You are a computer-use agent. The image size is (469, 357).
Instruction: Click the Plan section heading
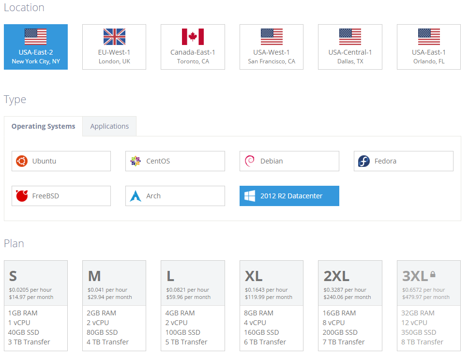(14, 243)
